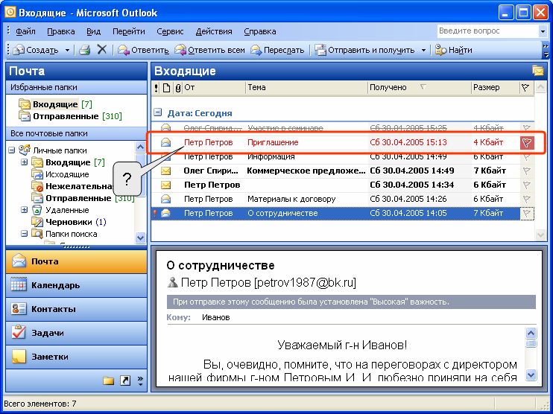
Task: Sort by the Размер column header
Action: 496,88
